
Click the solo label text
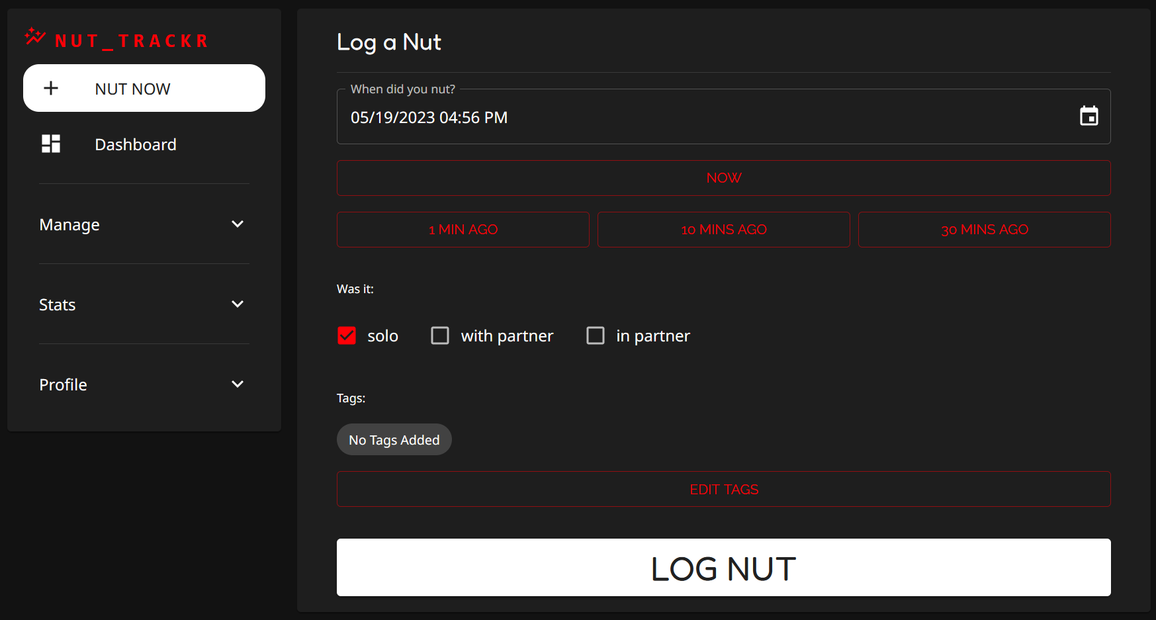383,336
